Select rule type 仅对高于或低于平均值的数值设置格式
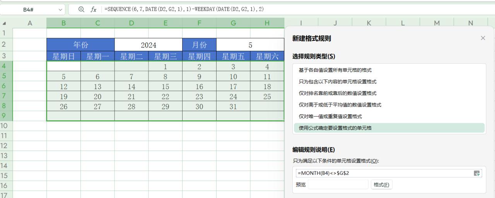 pos(389,105)
